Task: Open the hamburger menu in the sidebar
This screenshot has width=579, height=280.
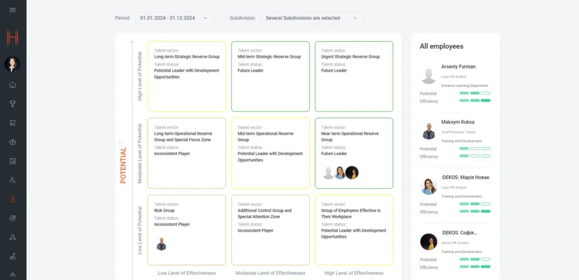Action: [13, 10]
